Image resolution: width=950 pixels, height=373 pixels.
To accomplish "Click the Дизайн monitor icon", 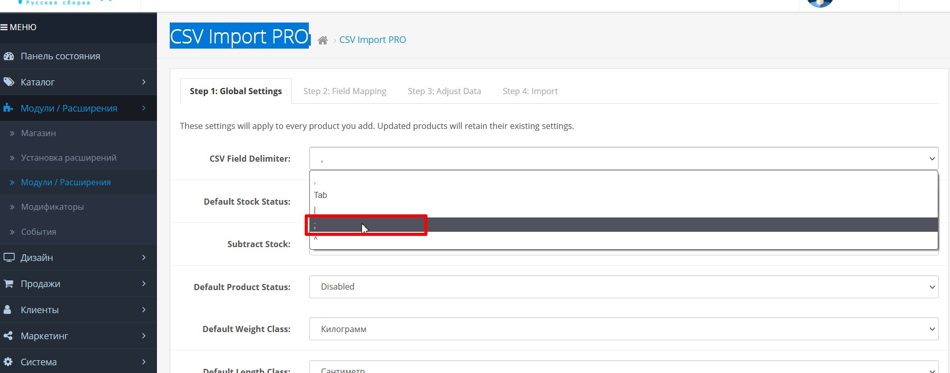I will click(9, 257).
